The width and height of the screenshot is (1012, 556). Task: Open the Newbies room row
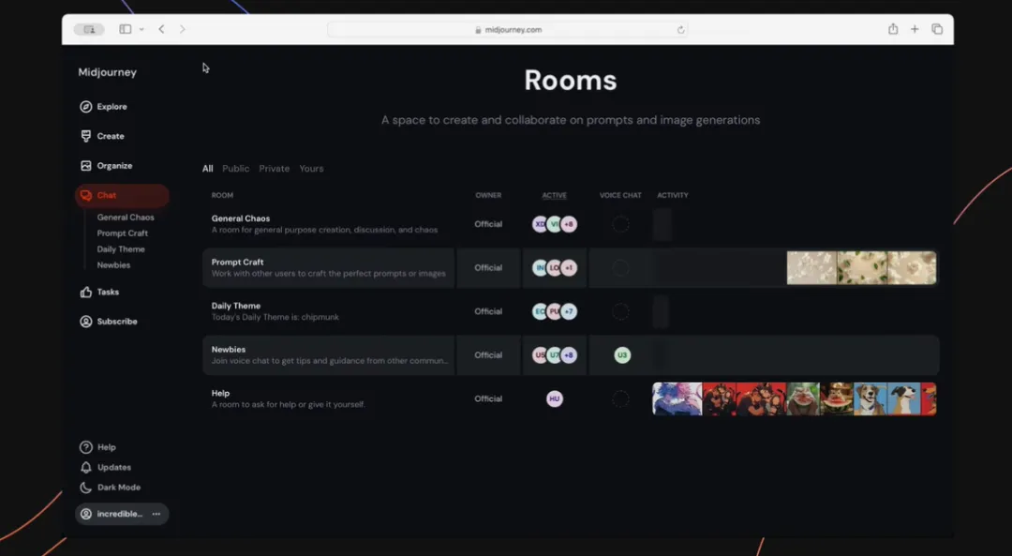571,355
